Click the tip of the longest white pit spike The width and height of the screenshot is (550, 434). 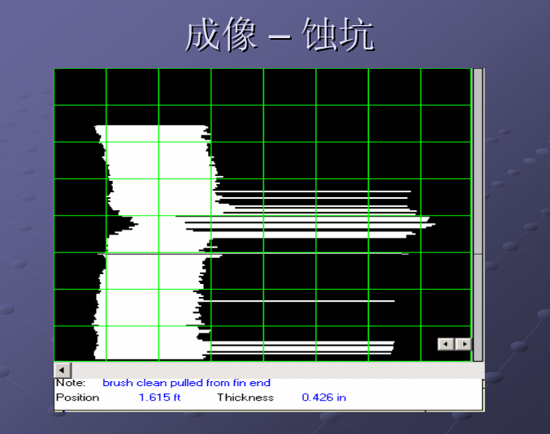433,223
